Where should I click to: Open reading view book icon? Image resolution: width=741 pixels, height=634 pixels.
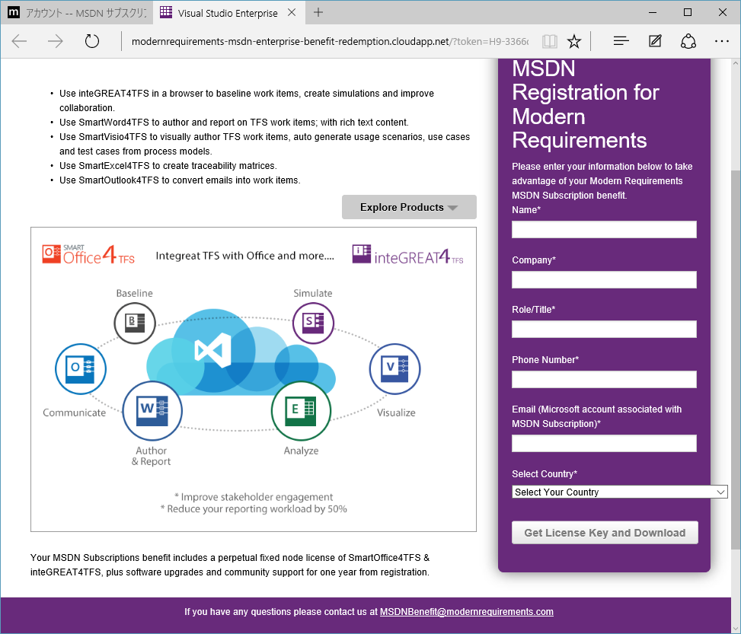(549, 42)
